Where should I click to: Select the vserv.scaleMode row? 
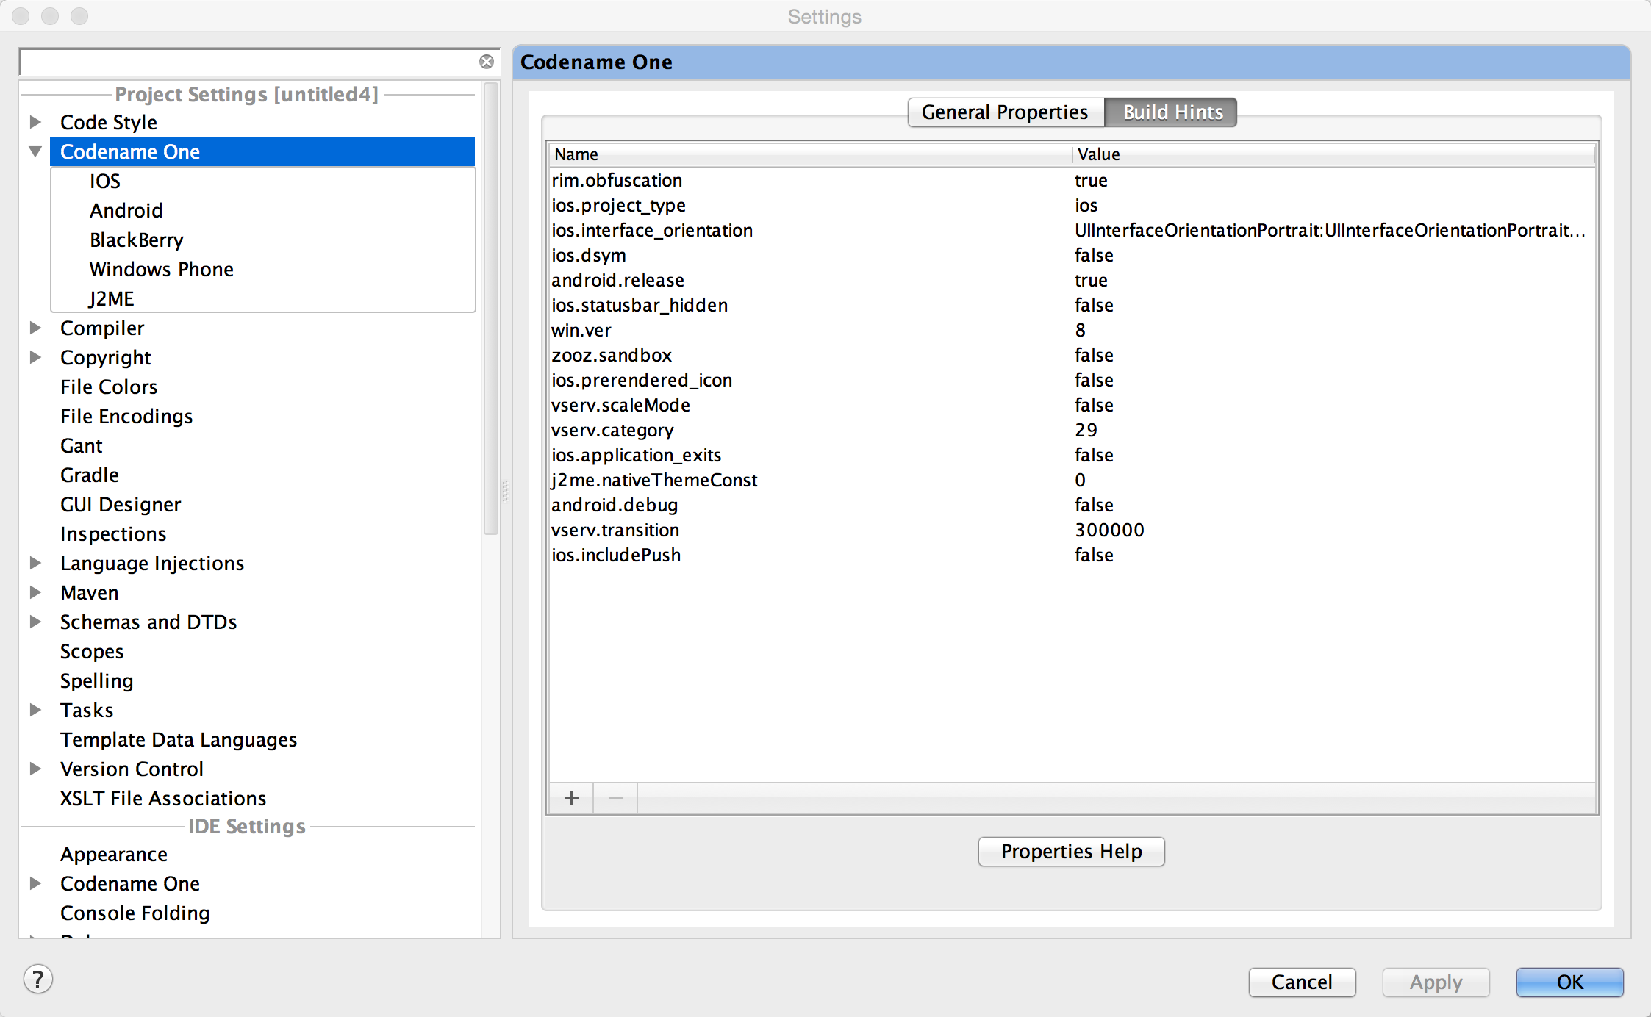[x=1072, y=405]
